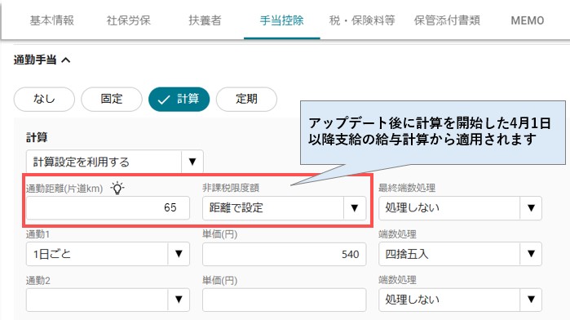Switch to the 基本情報 tab
This screenshot has width=570, height=320.
[52, 20]
